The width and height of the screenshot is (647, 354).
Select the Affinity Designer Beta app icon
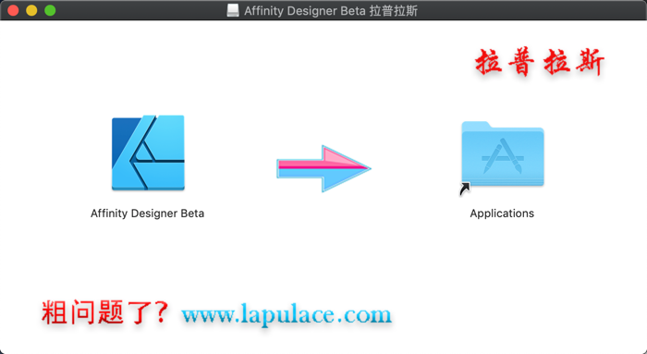tap(148, 153)
